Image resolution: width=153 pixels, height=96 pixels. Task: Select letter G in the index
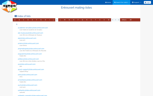coord(41,20)
